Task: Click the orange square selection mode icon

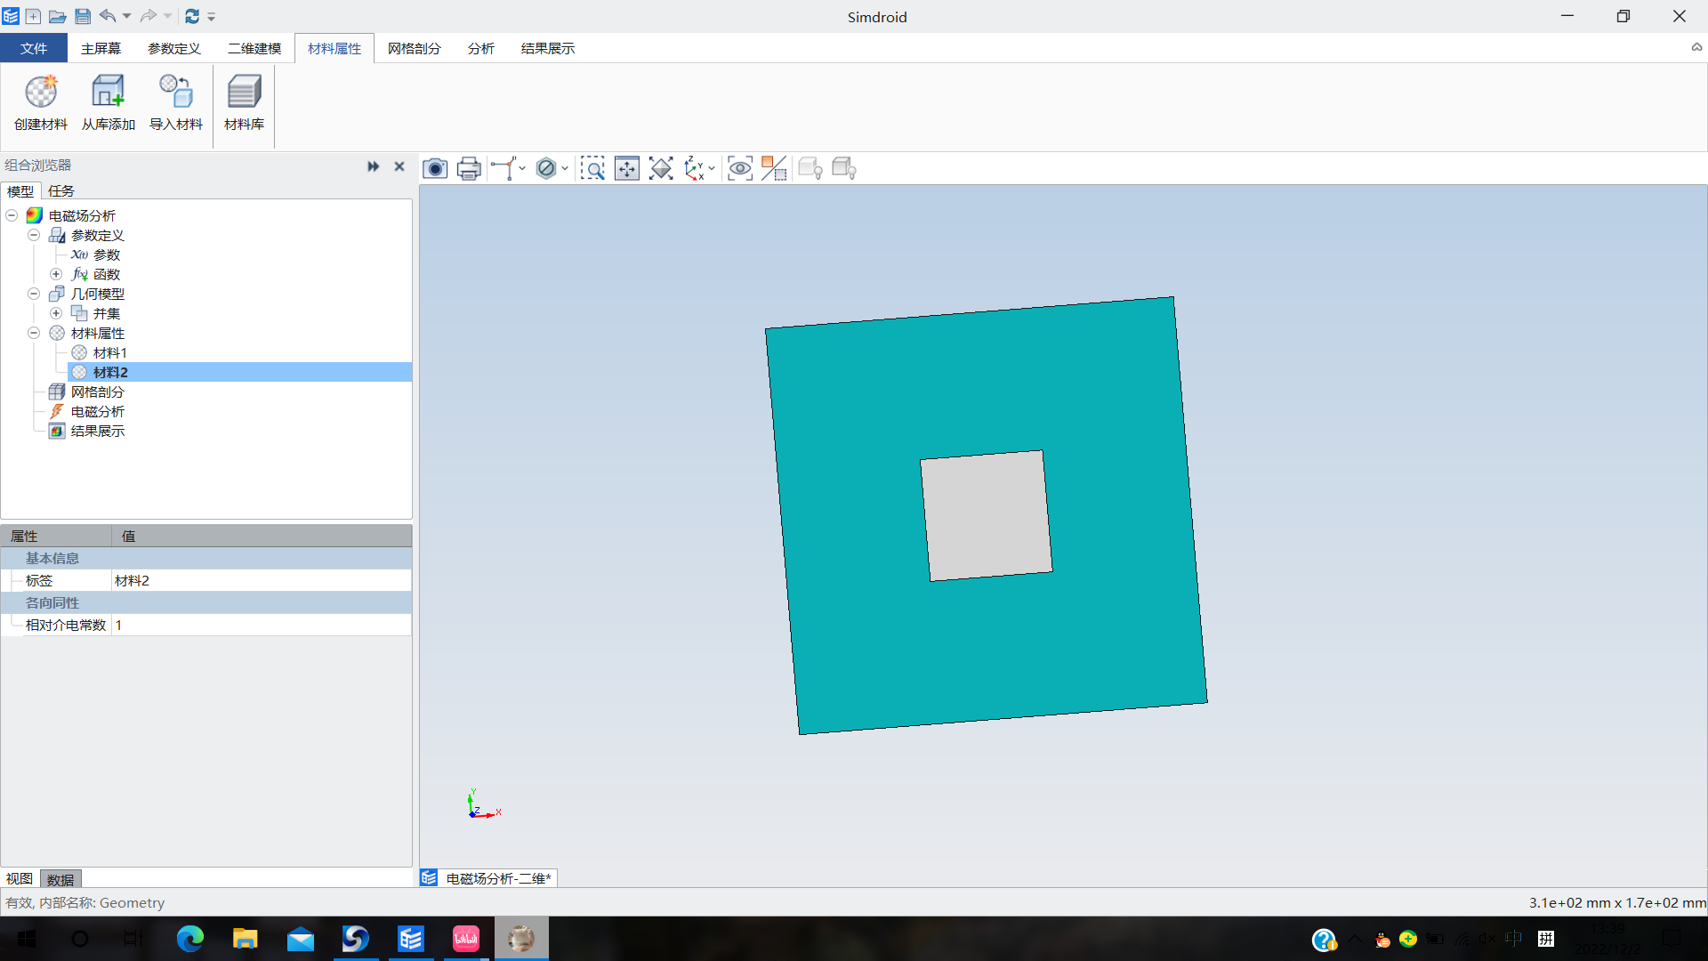Action: coord(774,168)
